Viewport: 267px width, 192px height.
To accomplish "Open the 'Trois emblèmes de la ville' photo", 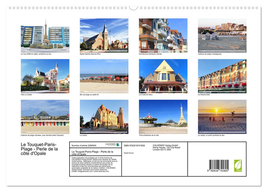I will (x=163, y=117).
